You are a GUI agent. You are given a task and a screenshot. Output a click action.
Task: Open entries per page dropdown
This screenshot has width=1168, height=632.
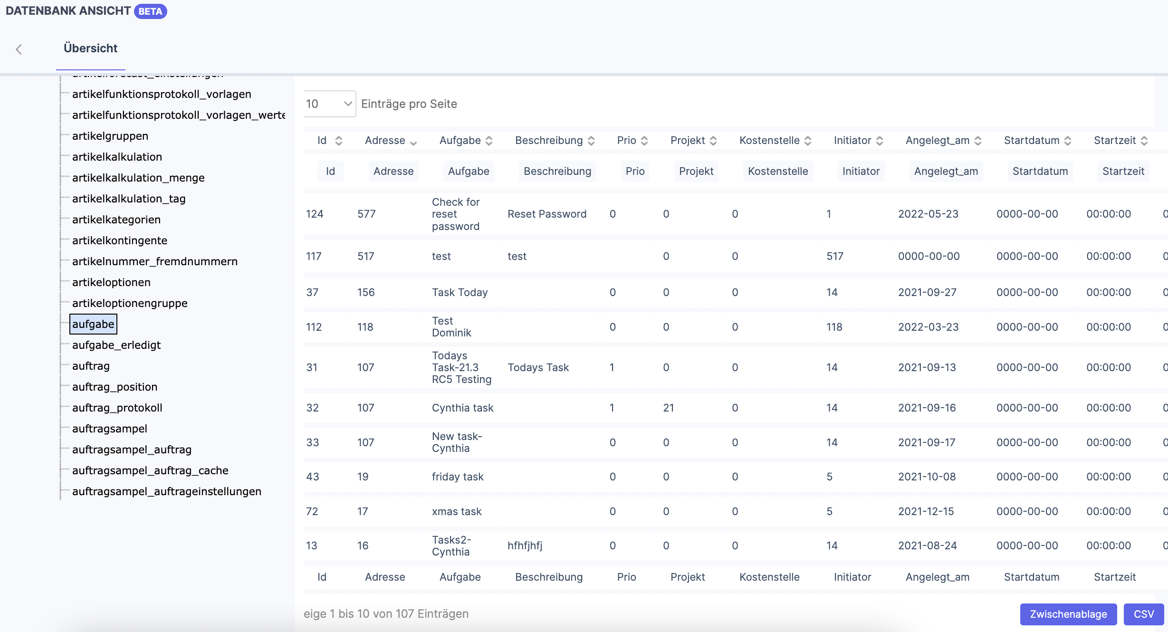pos(329,104)
